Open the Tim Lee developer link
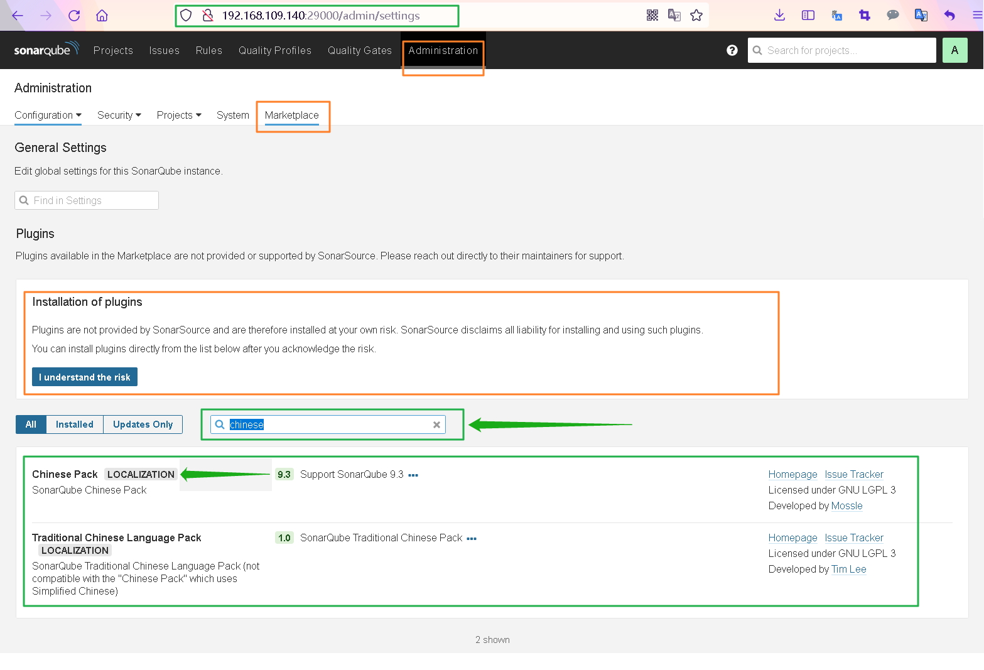Screen dimensions: 984x670 (x=849, y=569)
